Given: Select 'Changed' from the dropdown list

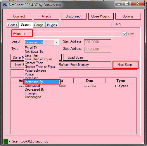Looking at the screenshot, I should [41, 93].
